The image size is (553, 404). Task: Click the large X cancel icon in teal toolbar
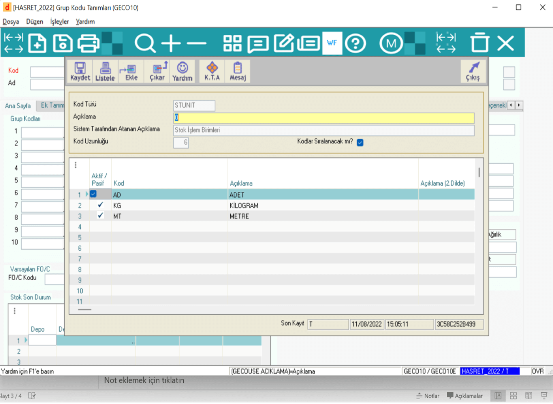point(506,43)
